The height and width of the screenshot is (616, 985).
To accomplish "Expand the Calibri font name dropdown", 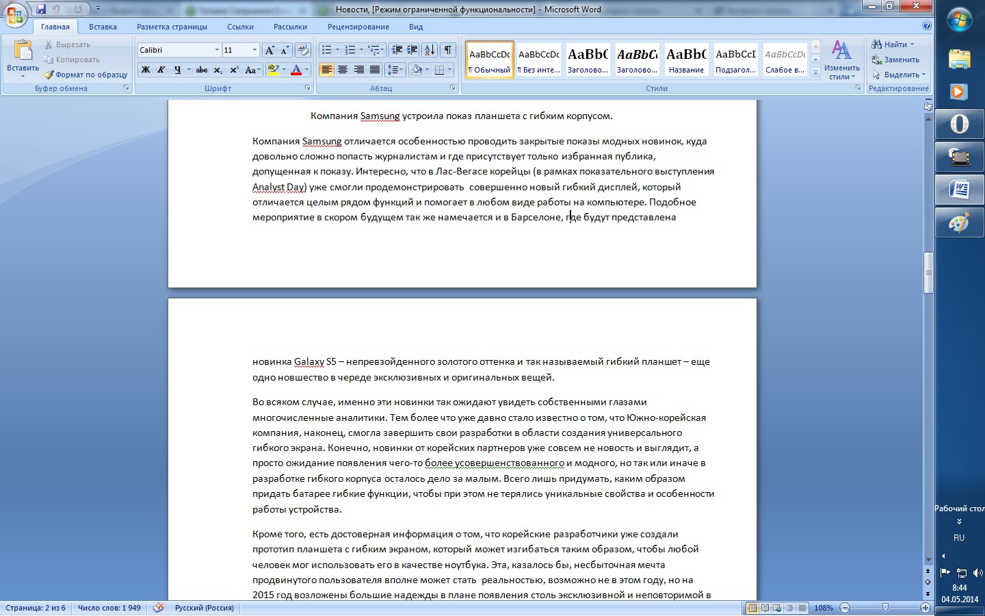I will tap(217, 50).
